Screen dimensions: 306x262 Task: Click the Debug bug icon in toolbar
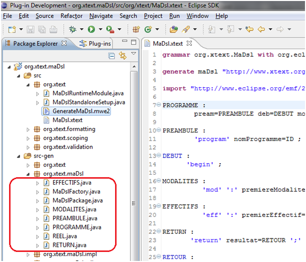[73, 30]
